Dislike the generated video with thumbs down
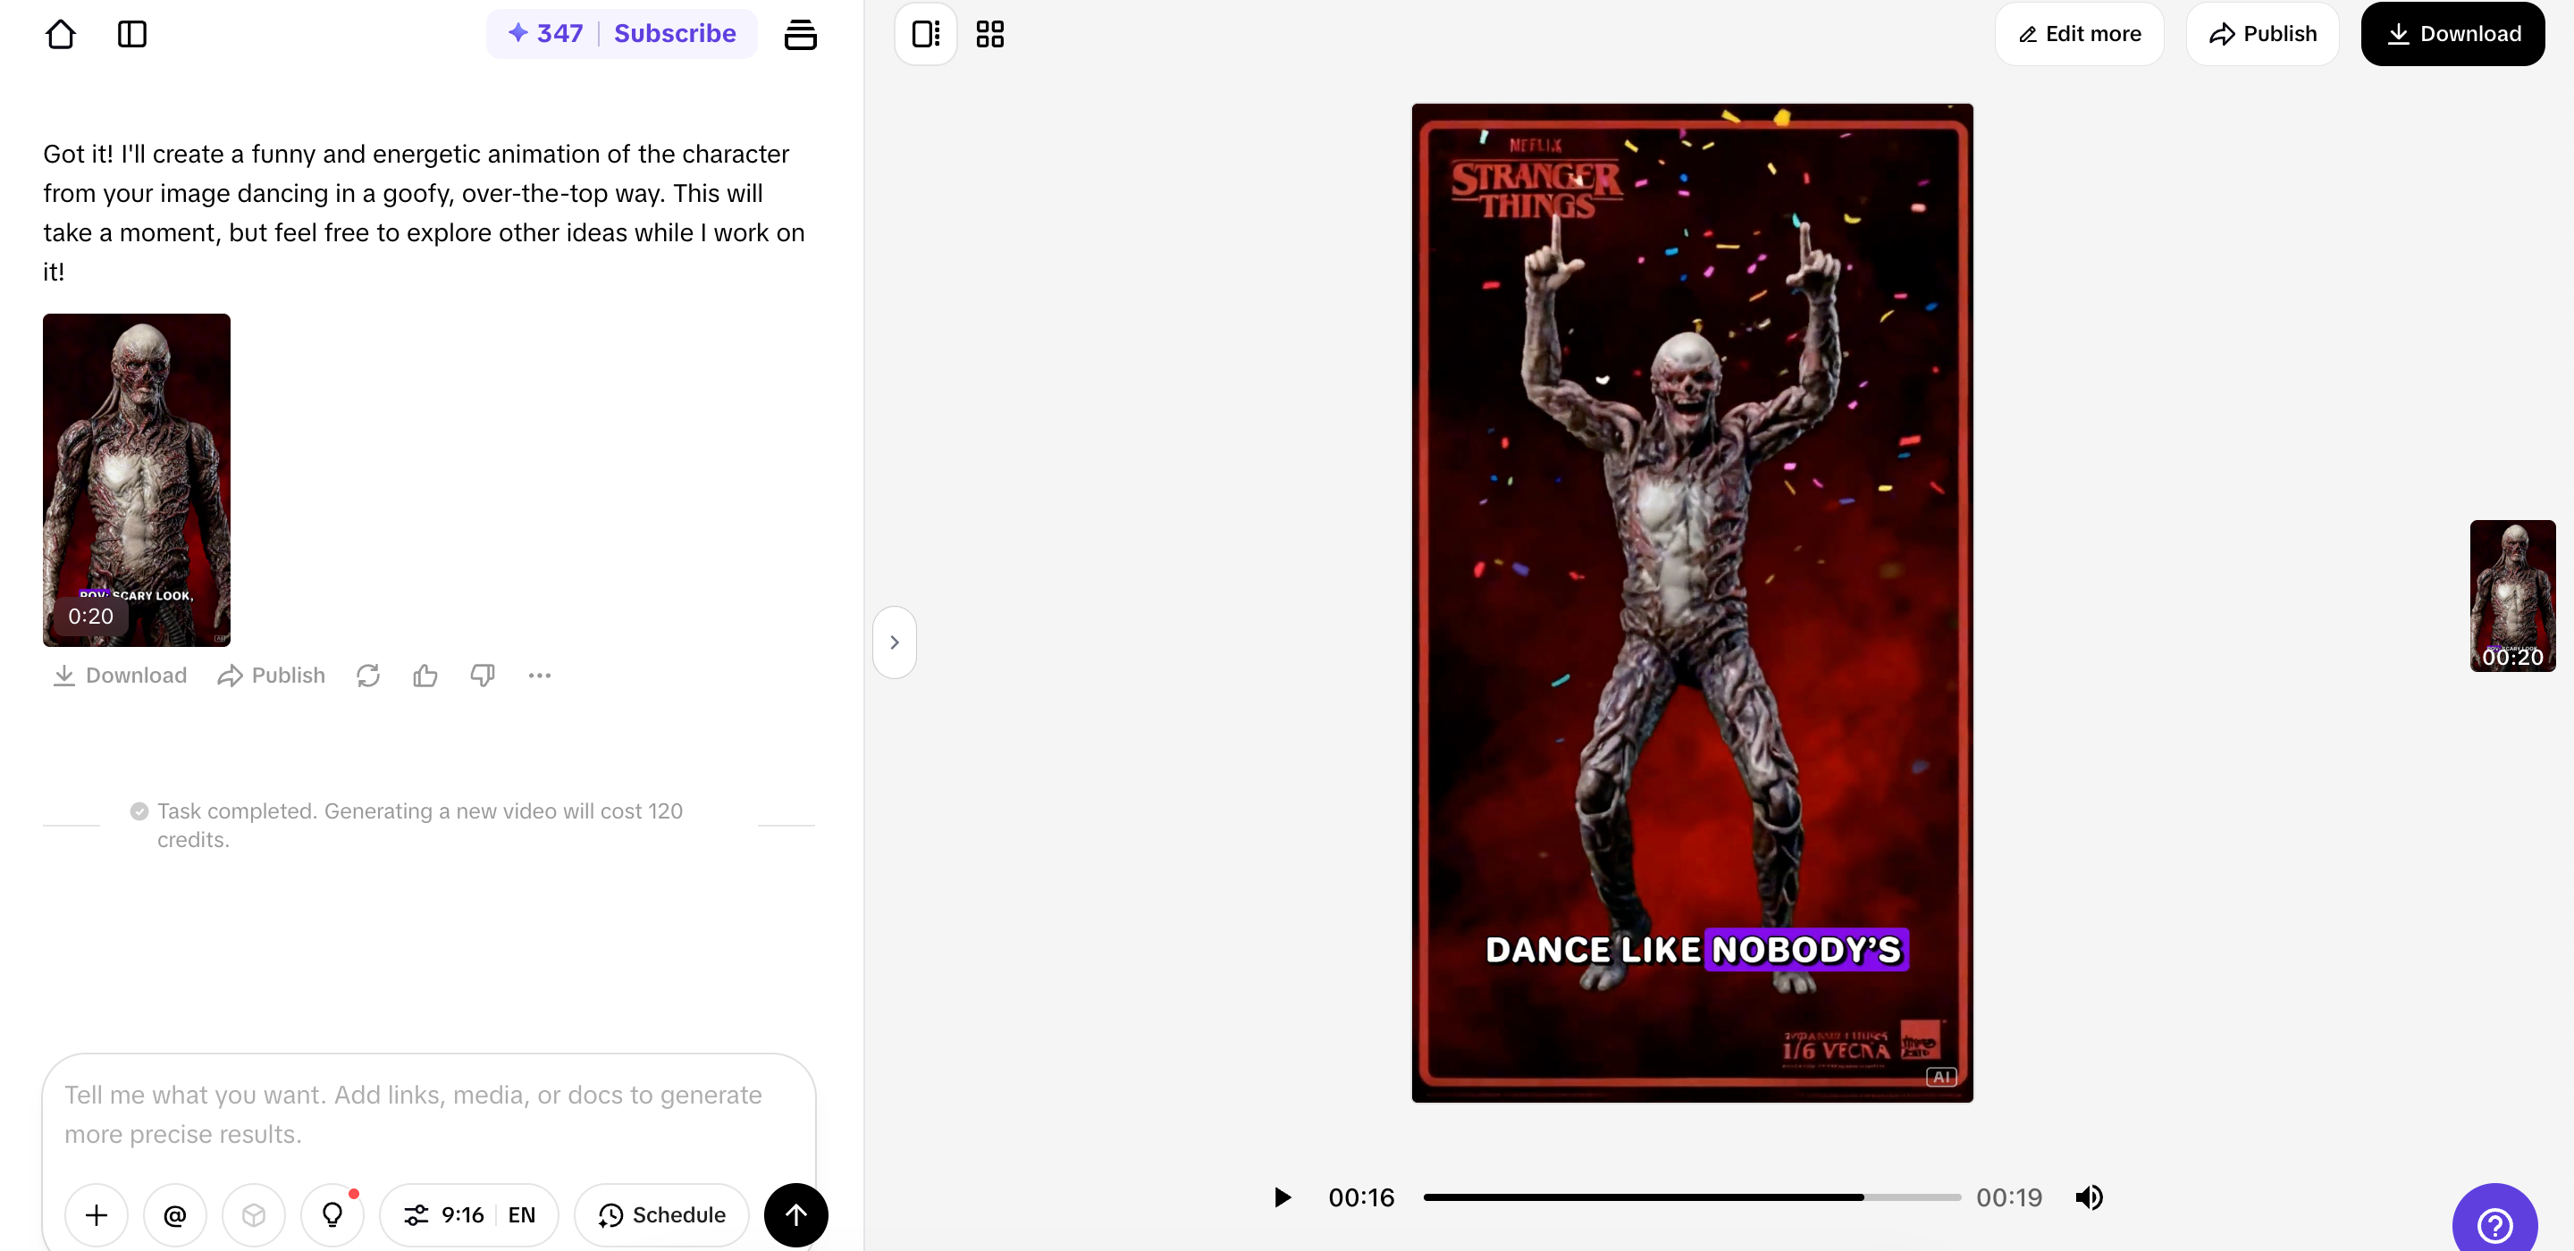This screenshot has height=1251, width=2574. click(483, 676)
